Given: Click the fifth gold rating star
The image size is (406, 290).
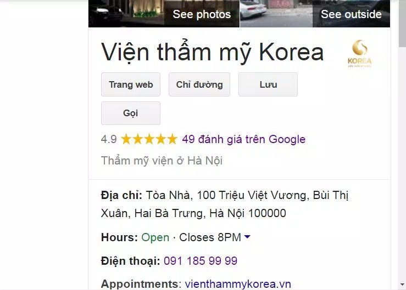Looking at the screenshot, I should pyautogui.click(x=172, y=139).
